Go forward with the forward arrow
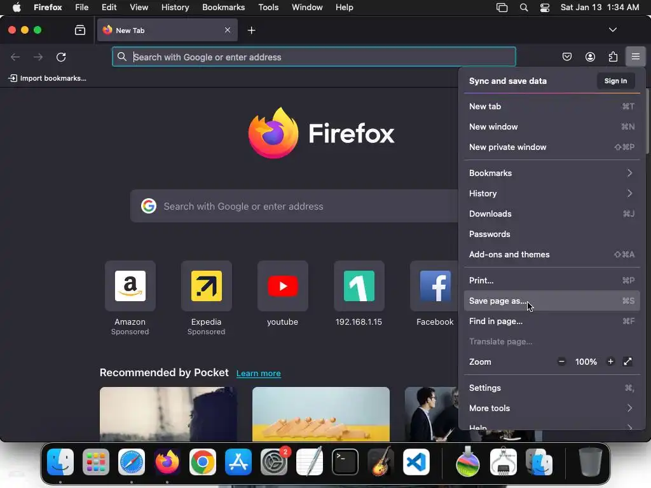The width and height of the screenshot is (651, 488). tap(38, 57)
